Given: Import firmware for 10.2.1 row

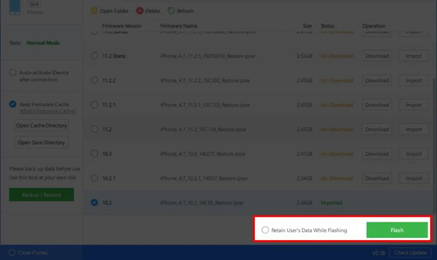Looking at the screenshot, I should [x=414, y=178].
